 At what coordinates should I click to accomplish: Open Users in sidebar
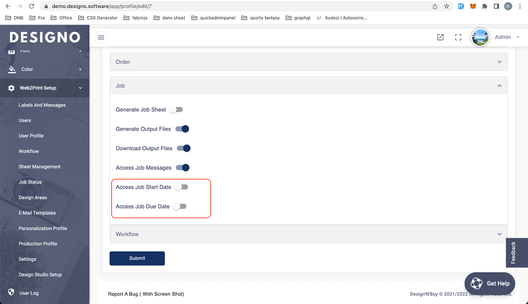click(25, 121)
